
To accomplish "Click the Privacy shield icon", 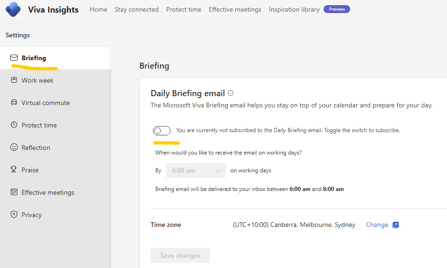I will [x=14, y=215].
